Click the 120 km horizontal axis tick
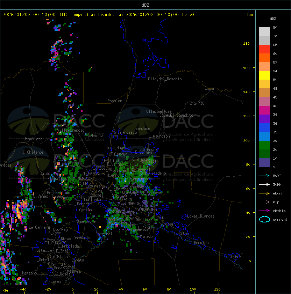291x294 pixels. tap(217, 289)
